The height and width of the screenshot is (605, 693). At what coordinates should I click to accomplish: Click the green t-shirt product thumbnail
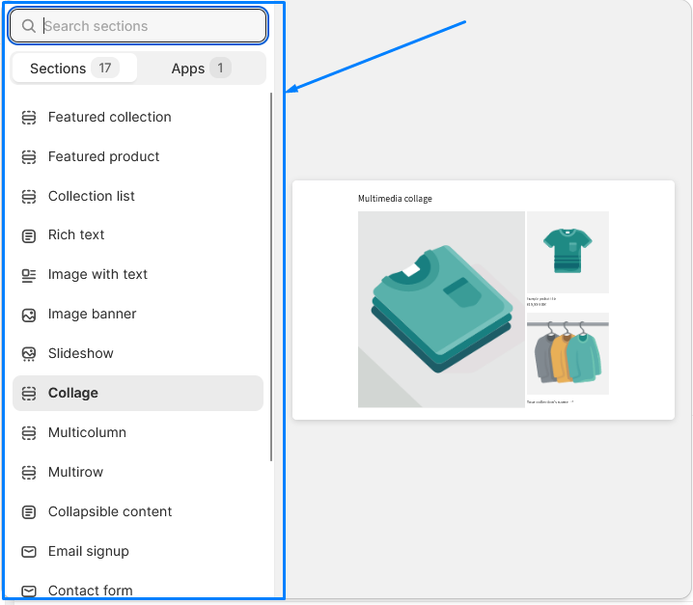pos(568,252)
